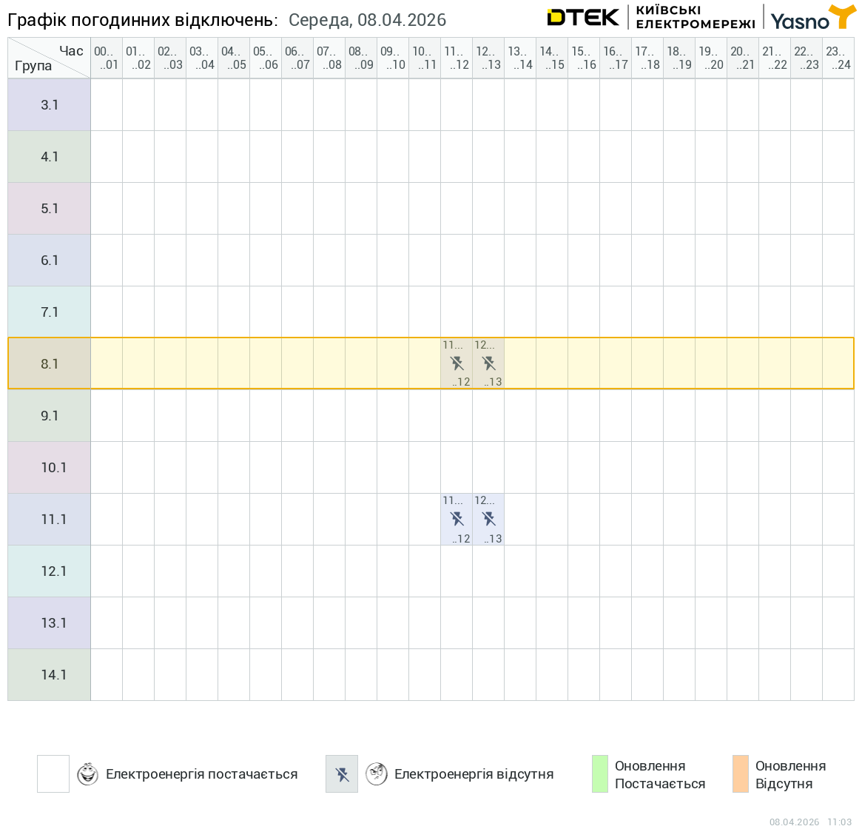Screen dimensions: 862x829
Task: Click the Київські Електромережі label
Action: pos(696,17)
